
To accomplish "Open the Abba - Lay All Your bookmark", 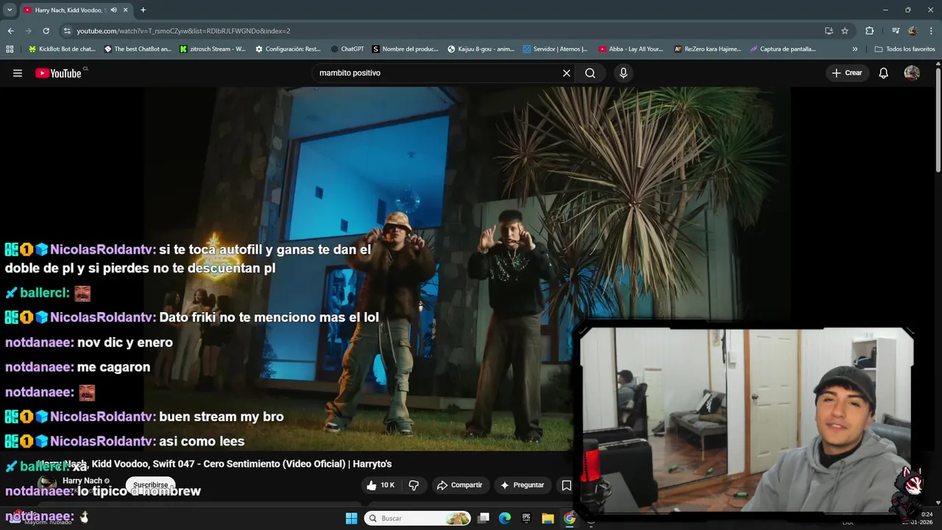I will pos(631,49).
